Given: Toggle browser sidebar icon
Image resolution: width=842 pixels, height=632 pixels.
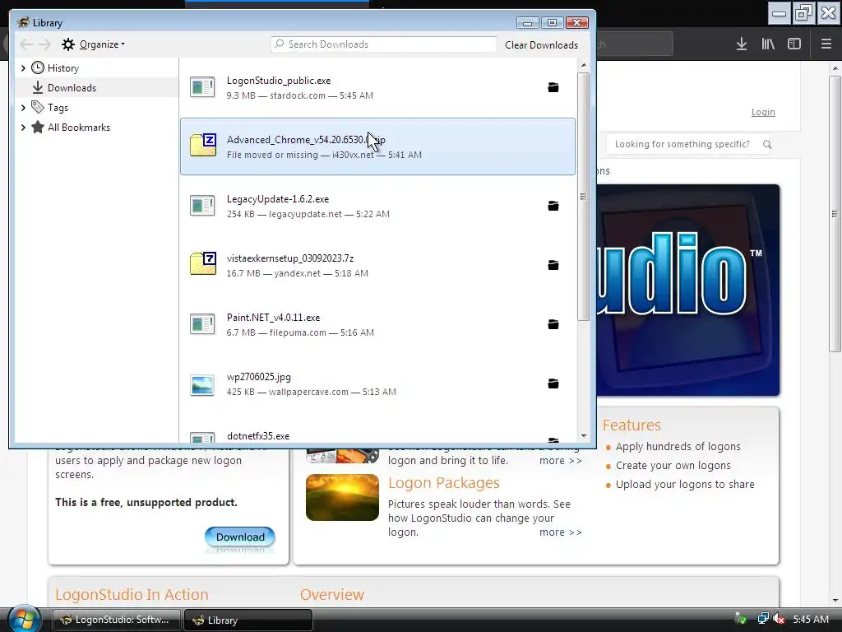Looking at the screenshot, I should [x=794, y=44].
